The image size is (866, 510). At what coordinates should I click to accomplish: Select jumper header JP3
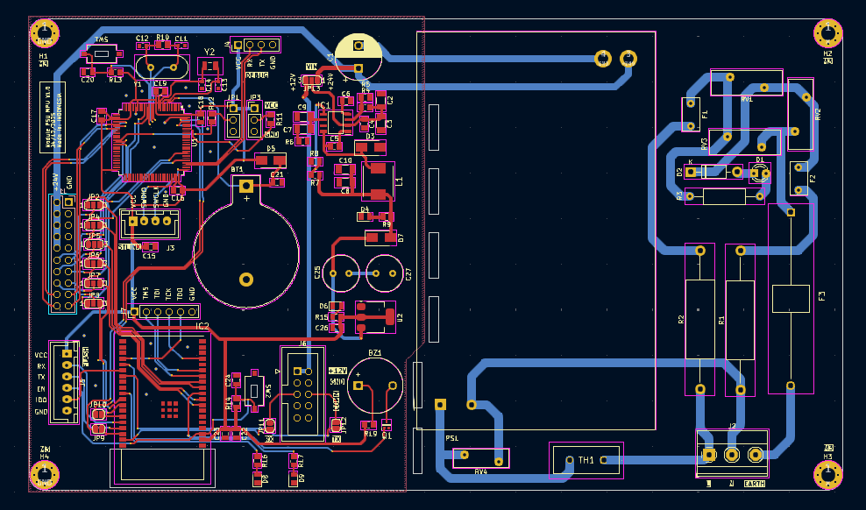click(254, 119)
